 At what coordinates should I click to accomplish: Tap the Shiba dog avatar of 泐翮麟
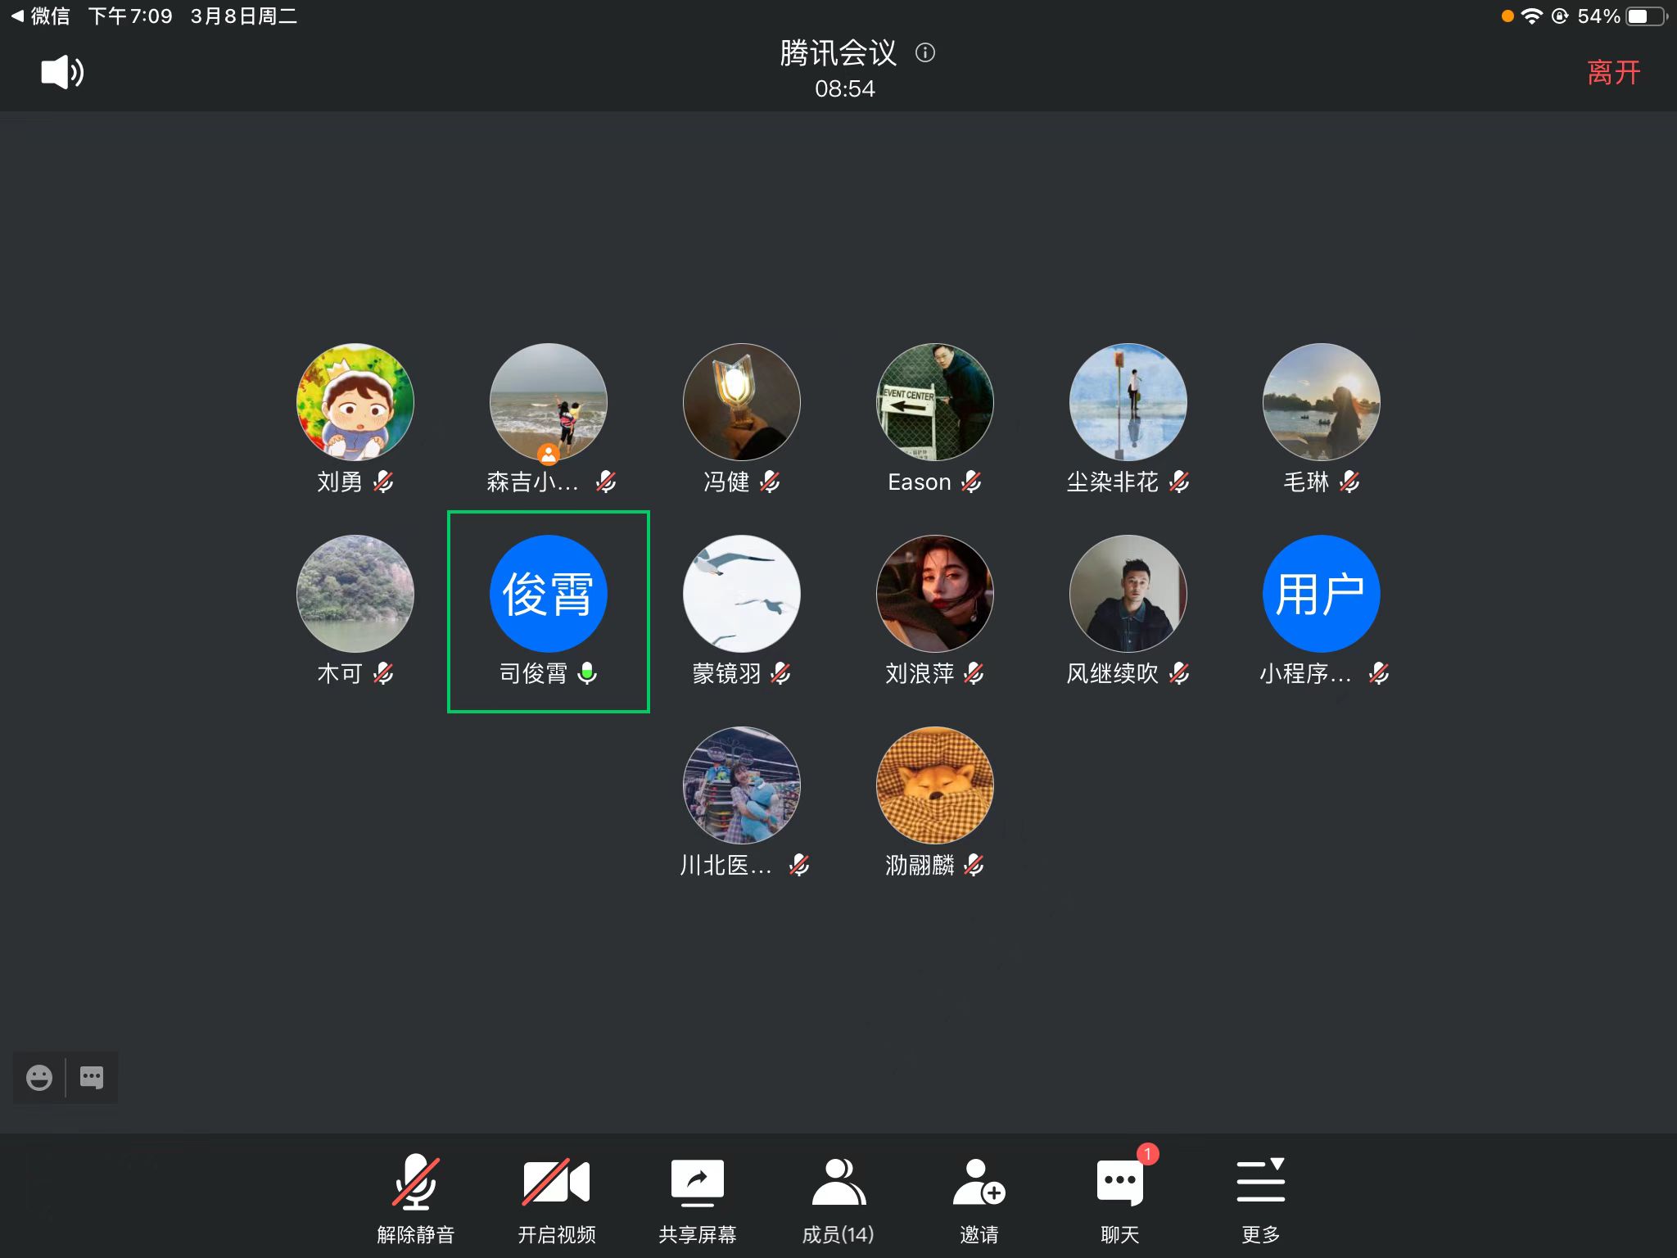(934, 785)
